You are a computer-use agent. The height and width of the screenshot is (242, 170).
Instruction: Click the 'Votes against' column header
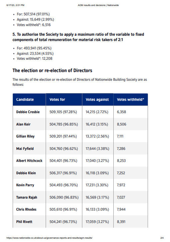coord(97,99)
